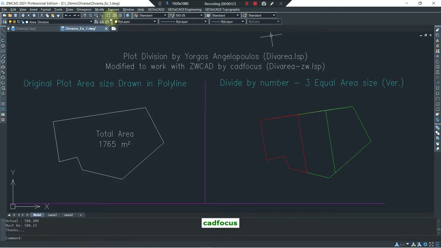Toggle the layer freeze sun icon

[14, 22]
